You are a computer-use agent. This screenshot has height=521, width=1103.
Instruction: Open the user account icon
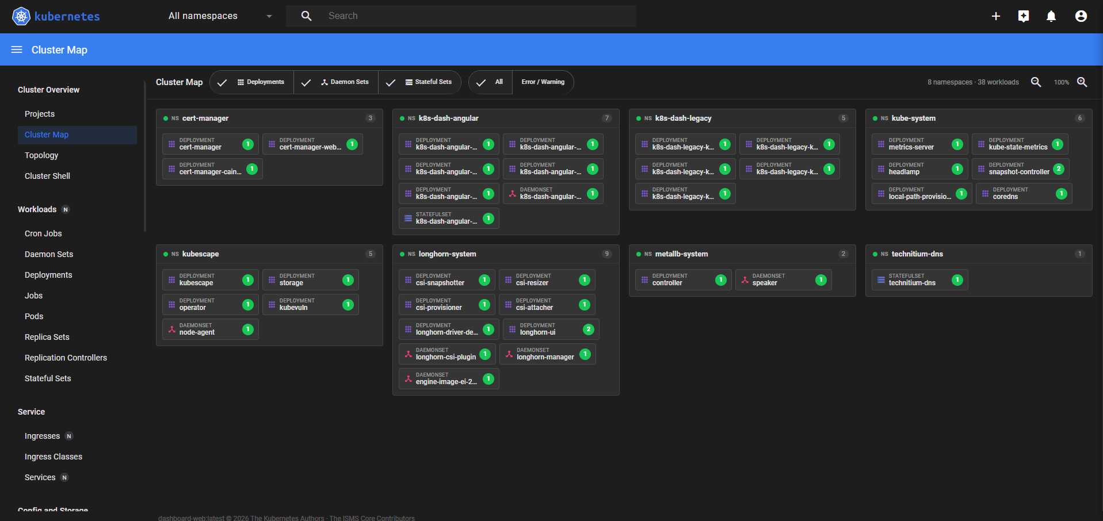1081,16
